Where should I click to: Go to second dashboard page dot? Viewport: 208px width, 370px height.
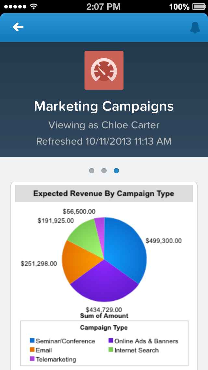104,171
